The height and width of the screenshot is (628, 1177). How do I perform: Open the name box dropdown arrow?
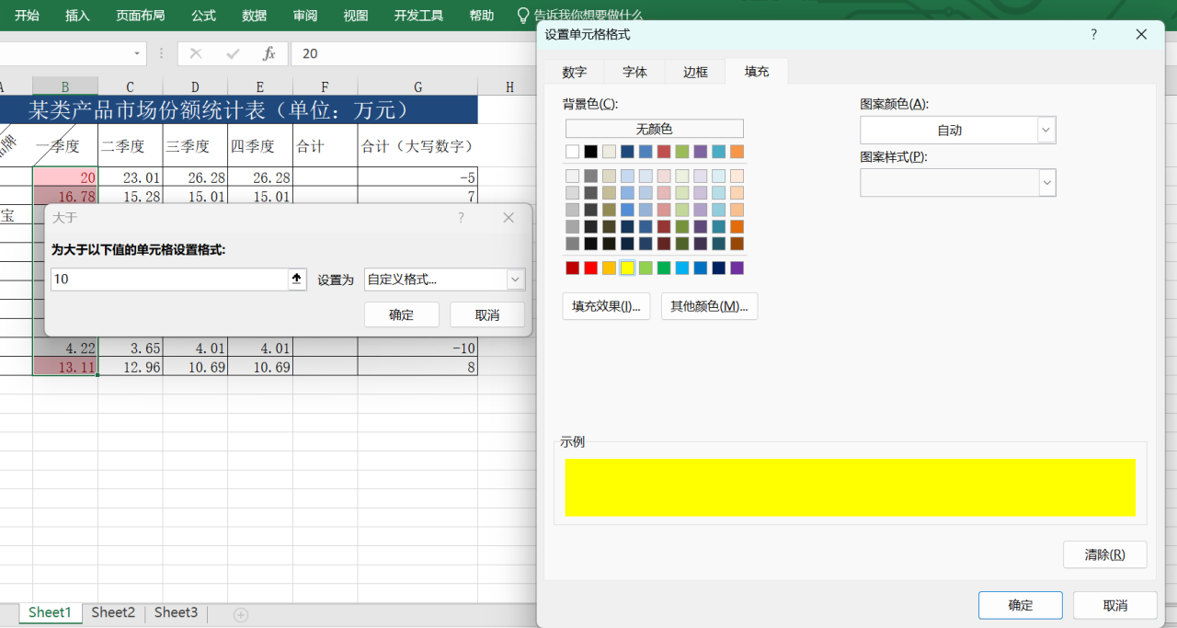click(137, 53)
